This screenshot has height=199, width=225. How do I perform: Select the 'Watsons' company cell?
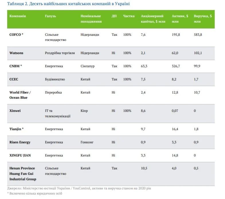click(x=16, y=53)
